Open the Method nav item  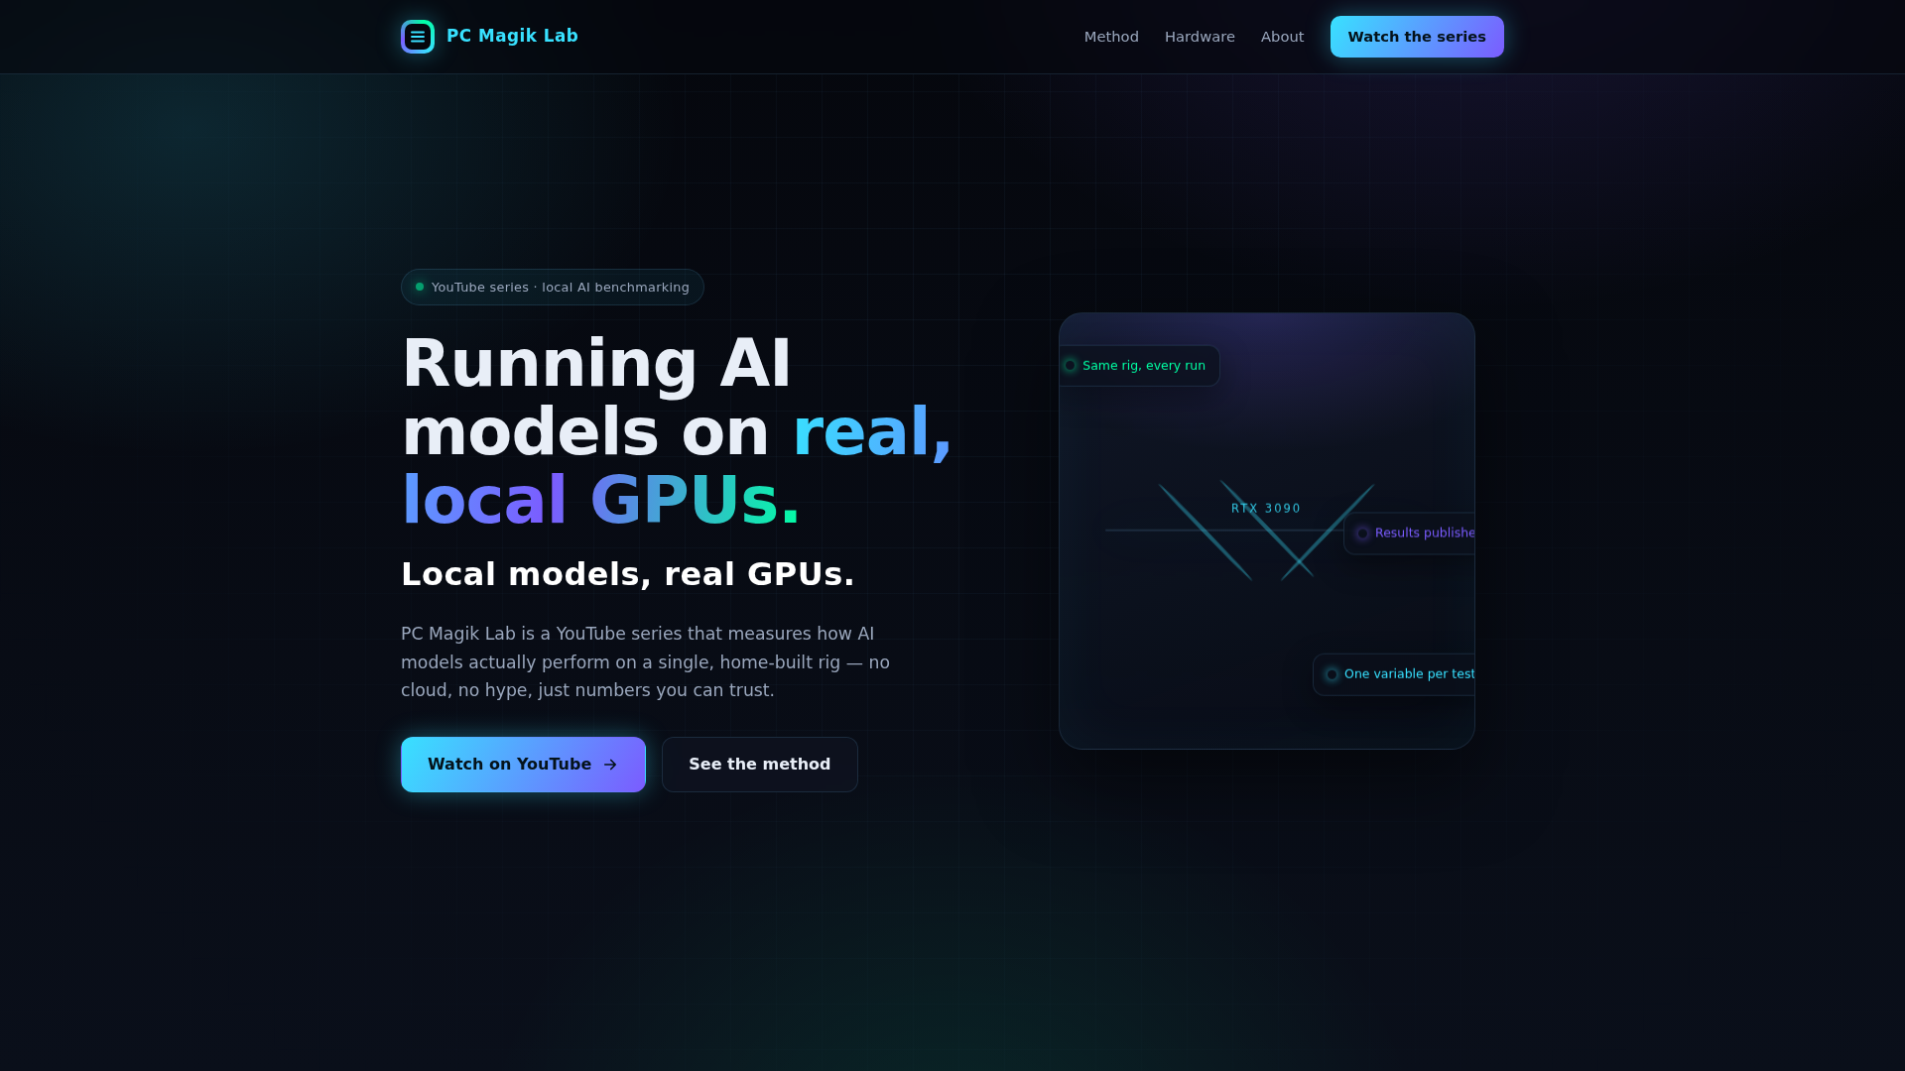coord(1111,37)
